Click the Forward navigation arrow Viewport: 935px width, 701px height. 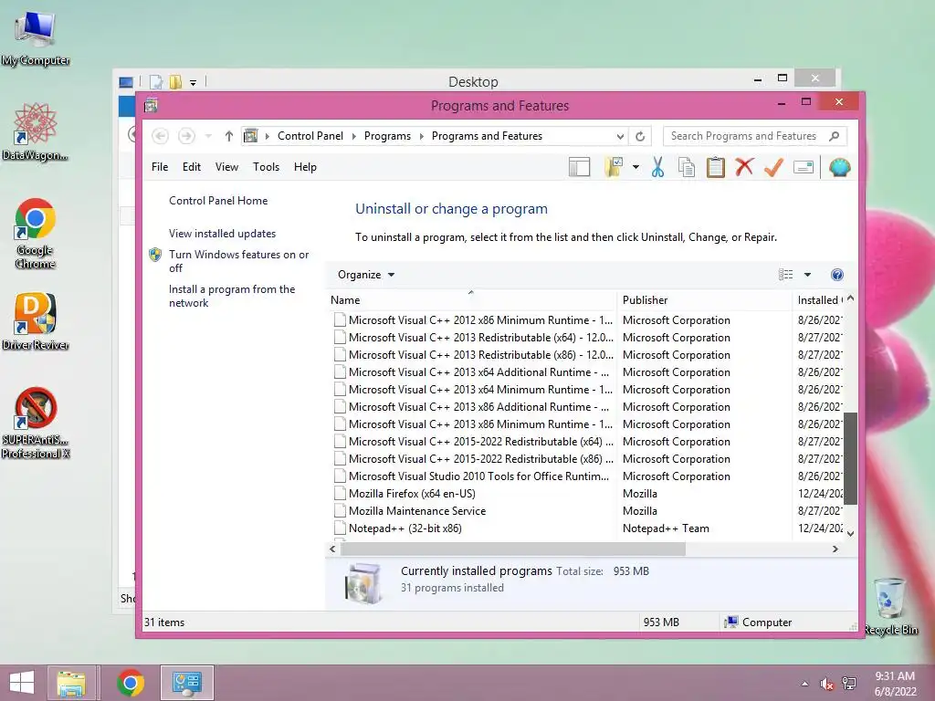click(x=186, y=137)
